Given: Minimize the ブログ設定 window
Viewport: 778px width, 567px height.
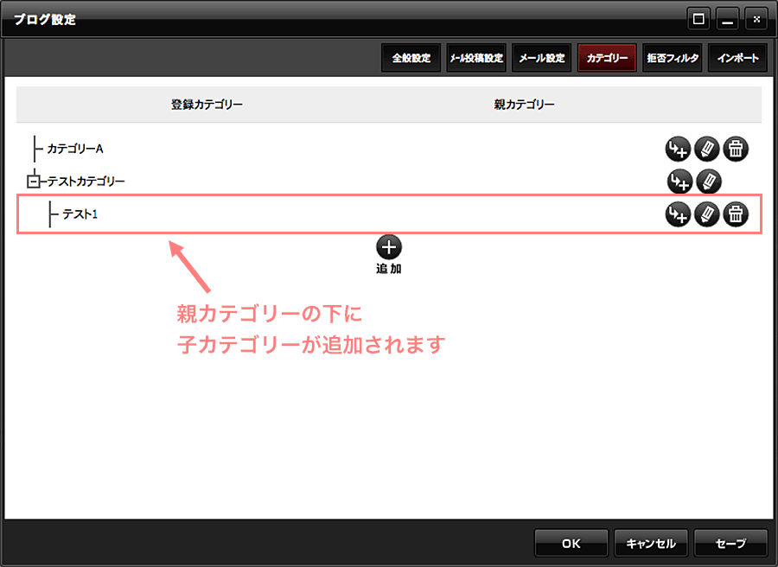Looking at the screenshot, I should tap(727, 19).
